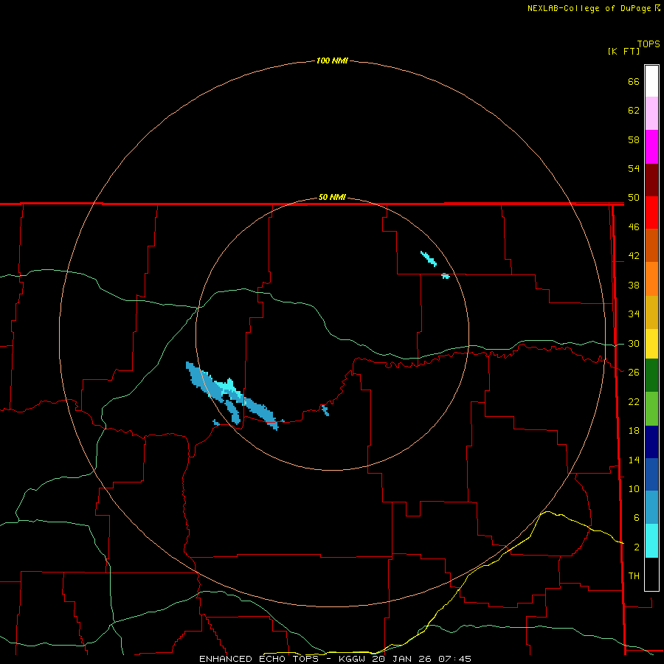664x664 pixels.
Task: Click the 'KGGW' radar site identifier
Action: click(351, 659)
